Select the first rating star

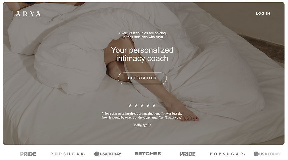(130, 105)
